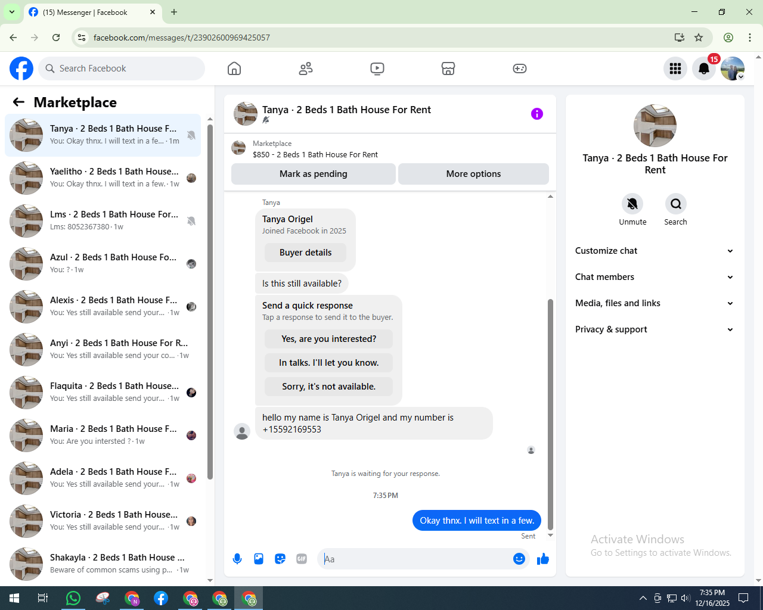Open Flaquita conversation in list
763x610 pixels.
tap(103, 393)
